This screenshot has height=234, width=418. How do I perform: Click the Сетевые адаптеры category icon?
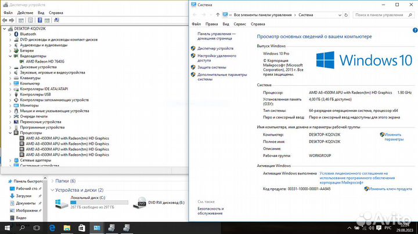tap(16, 160)
